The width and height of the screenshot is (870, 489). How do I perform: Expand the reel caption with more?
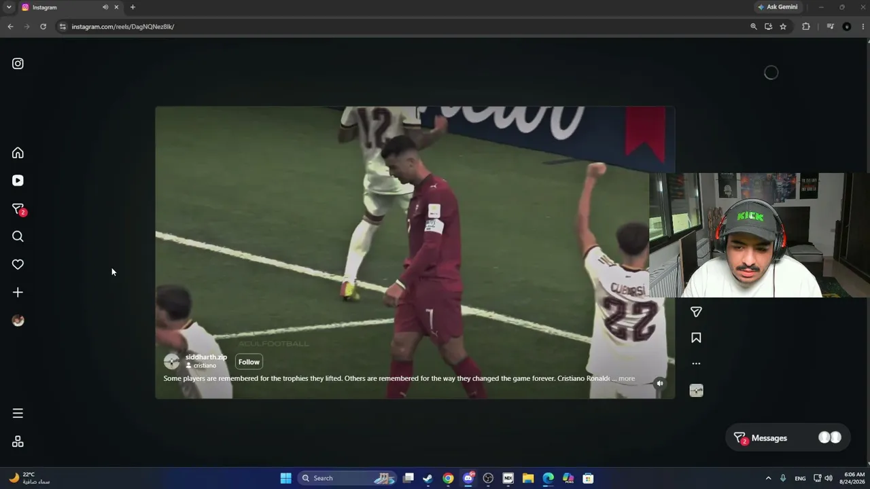click(x=627, y=378)
